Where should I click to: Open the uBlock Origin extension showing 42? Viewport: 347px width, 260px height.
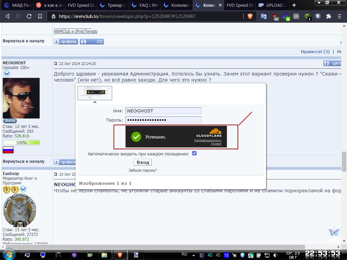(x=275, y=17)
